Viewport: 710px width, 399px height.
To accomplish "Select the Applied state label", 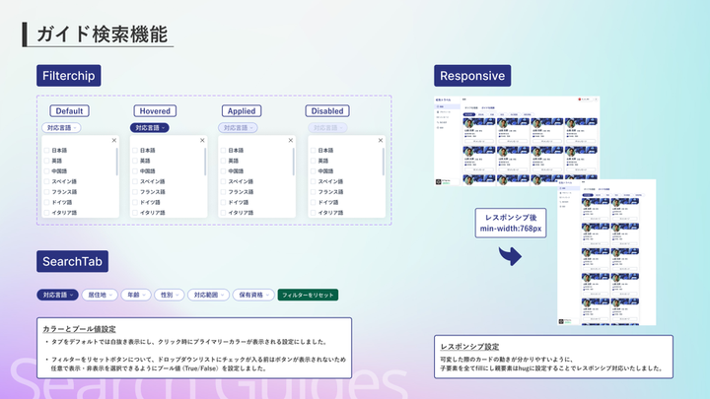I will pos(242,110).
